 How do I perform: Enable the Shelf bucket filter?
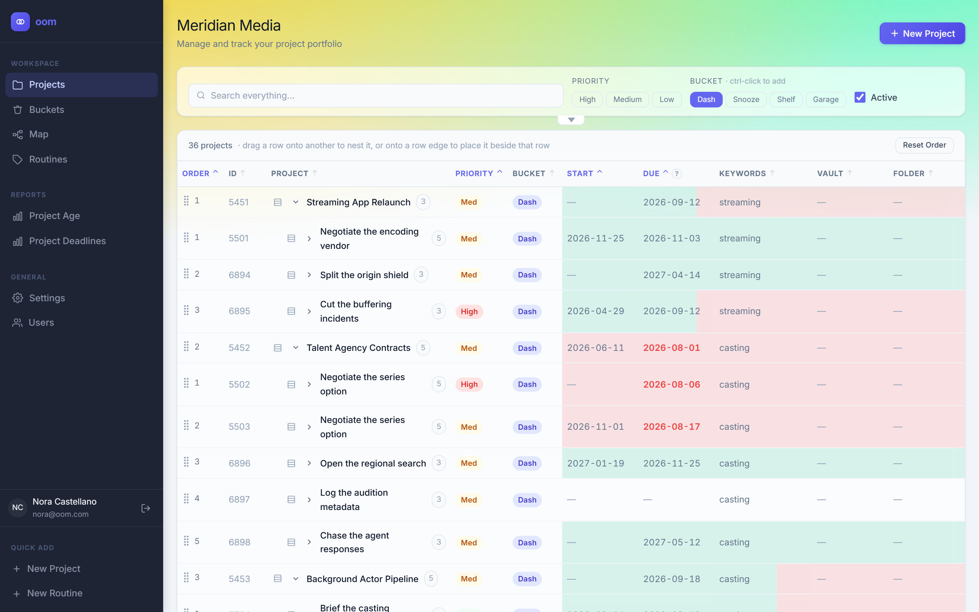(786, 99)
